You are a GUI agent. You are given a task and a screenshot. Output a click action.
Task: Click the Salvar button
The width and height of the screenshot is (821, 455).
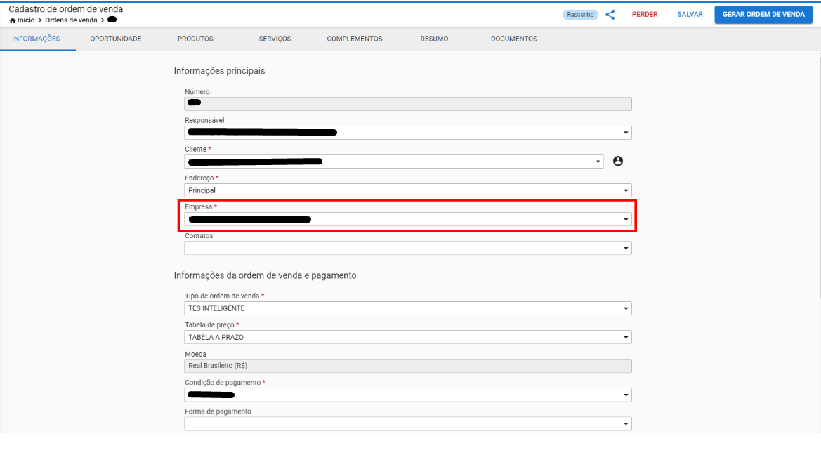pos(690,15)
